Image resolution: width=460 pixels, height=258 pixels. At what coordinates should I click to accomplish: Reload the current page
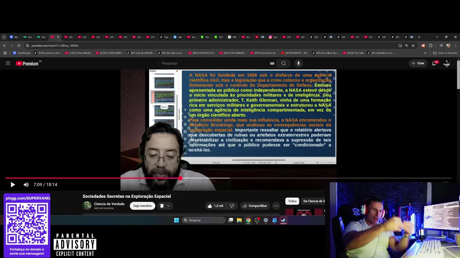19,46
